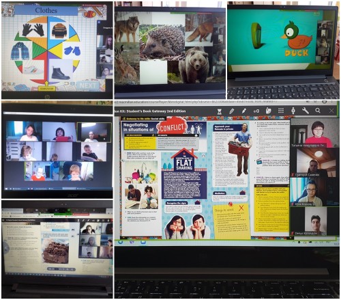Open the vertical zoom slider tool
Viewport: 341px width, 300px height.
coord(293,111)
